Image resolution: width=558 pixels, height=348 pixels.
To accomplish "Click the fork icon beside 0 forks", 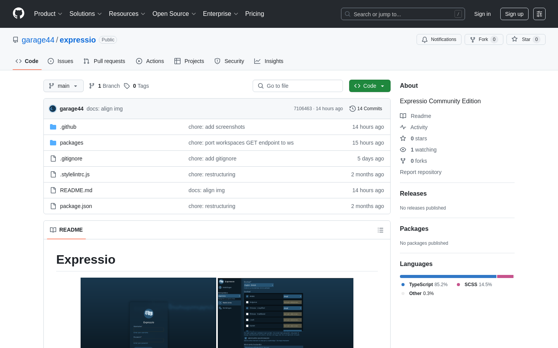I will (403, 161).
